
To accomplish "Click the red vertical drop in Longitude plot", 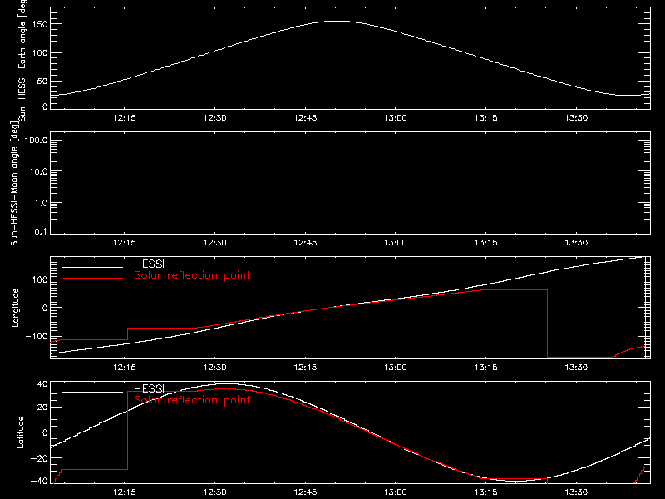I will pyautogui.click(x=547, y=324).
